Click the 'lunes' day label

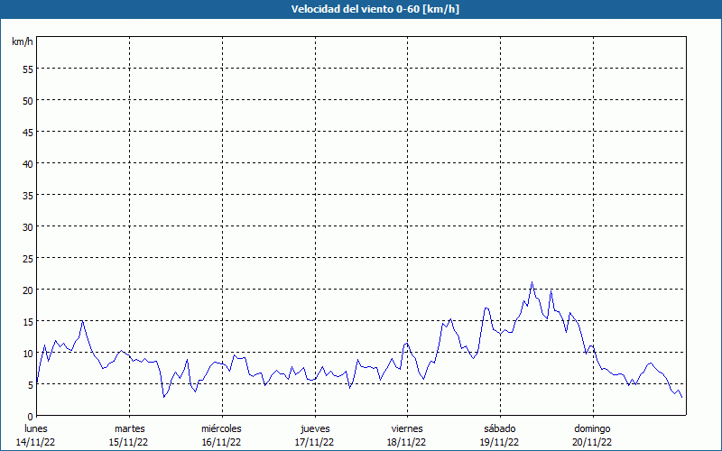36,428
